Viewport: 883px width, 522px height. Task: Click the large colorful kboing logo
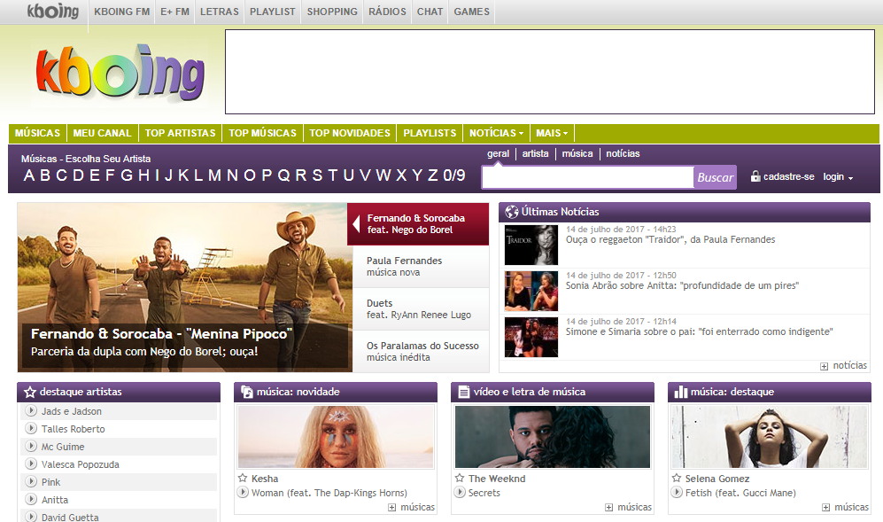click(x=120, y=72)
